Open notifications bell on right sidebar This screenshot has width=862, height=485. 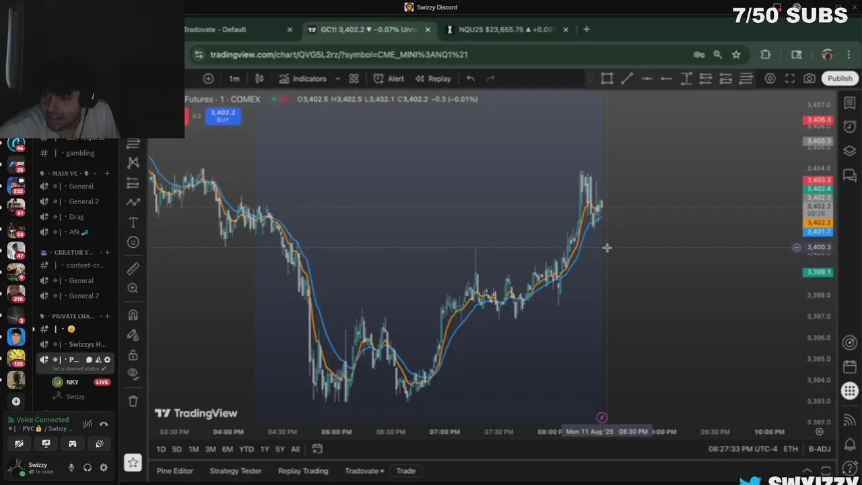[x=849, y=443]
